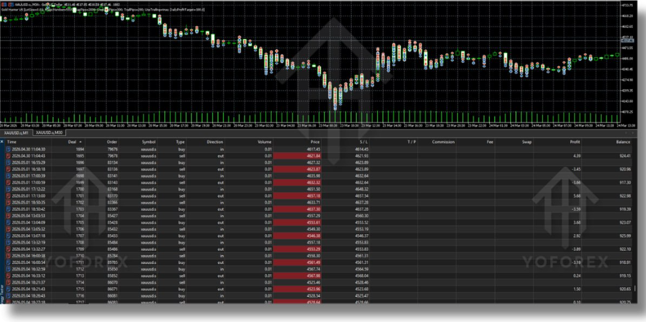Click the buy icon of deal 1700
Viewport: 646px width, 322px height.
pyautogui.click(x=8, y=189)
